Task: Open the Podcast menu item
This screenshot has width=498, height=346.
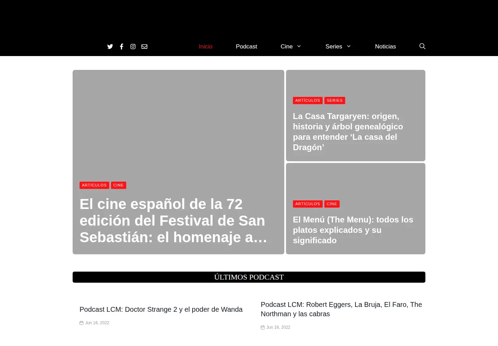Action: (x=246, y=46)
